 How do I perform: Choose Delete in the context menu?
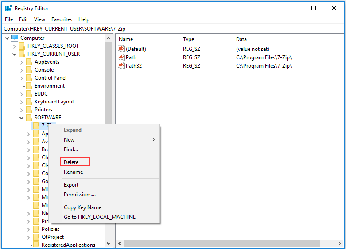pyautogui.click(x=109, y=162)
